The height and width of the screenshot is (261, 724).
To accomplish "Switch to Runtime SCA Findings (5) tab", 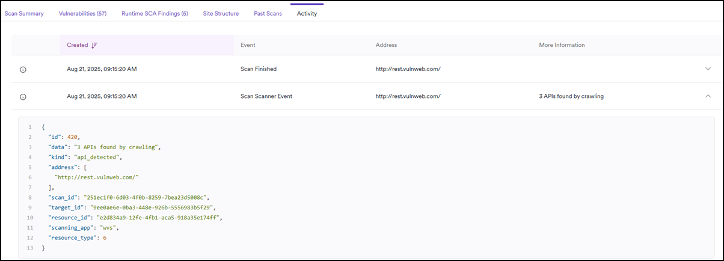I will [155, 13].
